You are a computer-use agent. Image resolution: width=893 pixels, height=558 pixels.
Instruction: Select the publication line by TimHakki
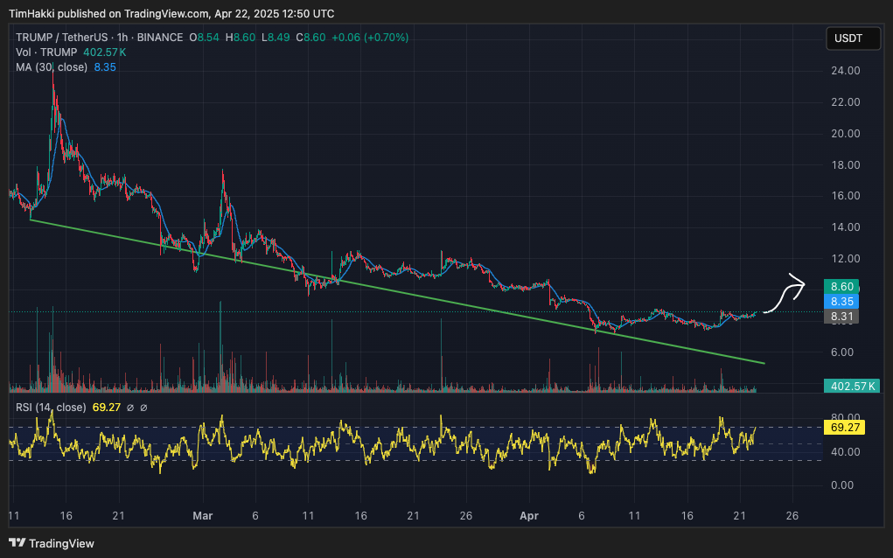[171, 13]
